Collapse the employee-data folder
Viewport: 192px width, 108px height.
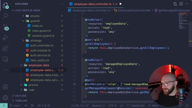[x=39, y=65]
